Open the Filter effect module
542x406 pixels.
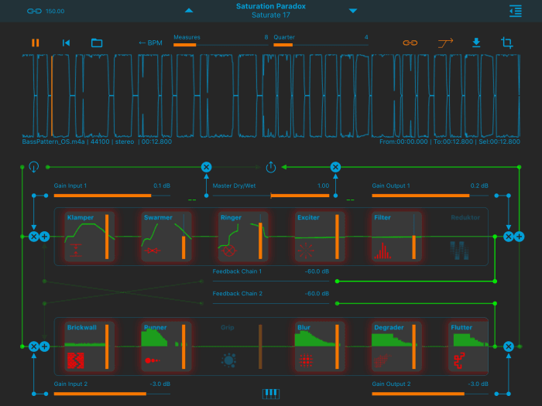coord(396,237)
